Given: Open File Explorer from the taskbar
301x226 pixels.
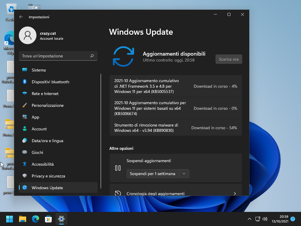Looking at the screenshot, I should [22, 219].
